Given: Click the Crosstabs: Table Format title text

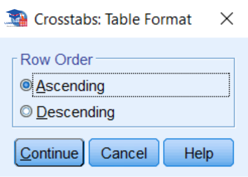Looking at the screenshot, I should (x=113, y=19).
